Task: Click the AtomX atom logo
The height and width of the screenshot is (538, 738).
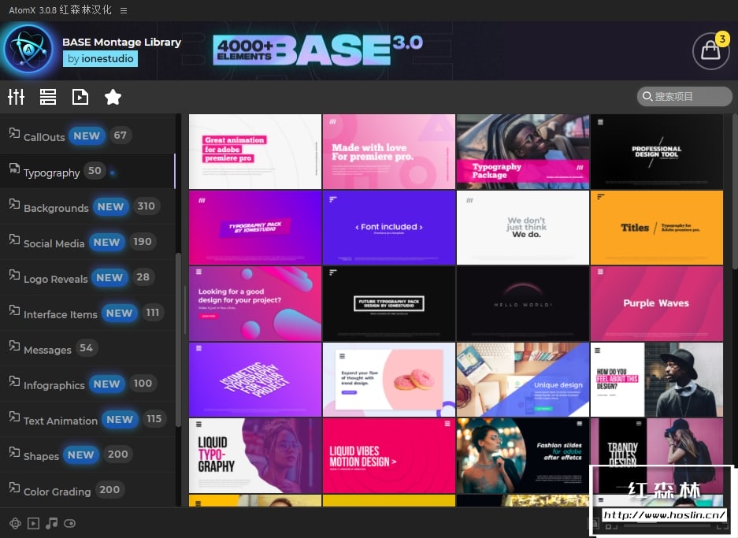Action: coord(29,50)
